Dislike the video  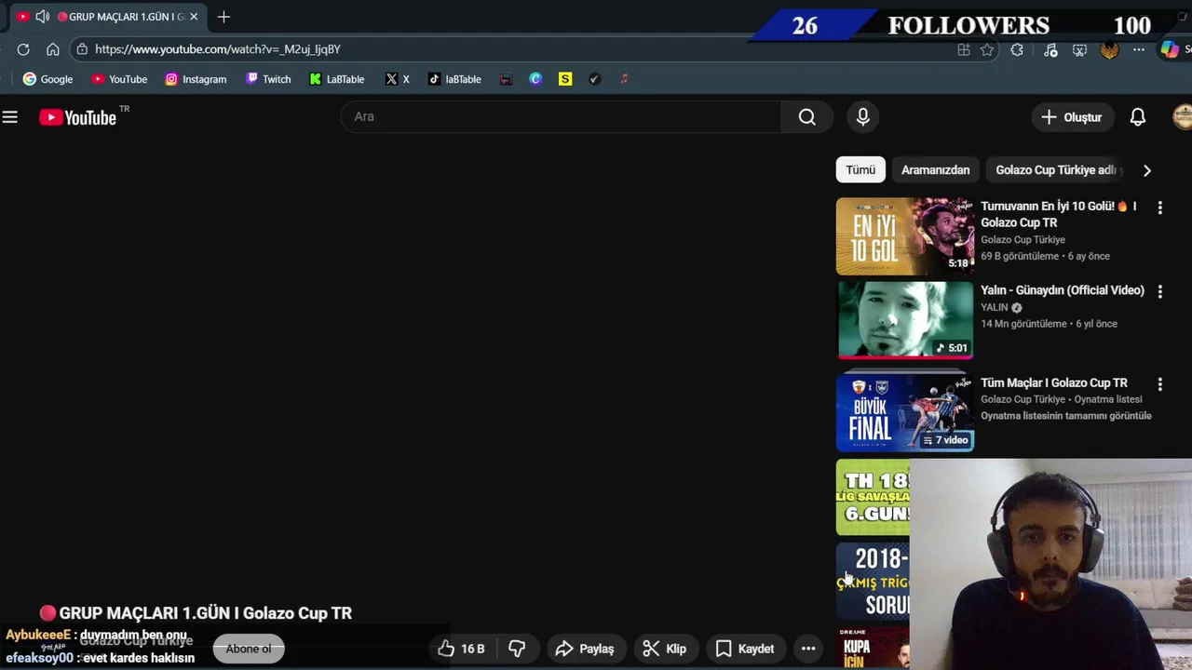[x=517, y=649]
